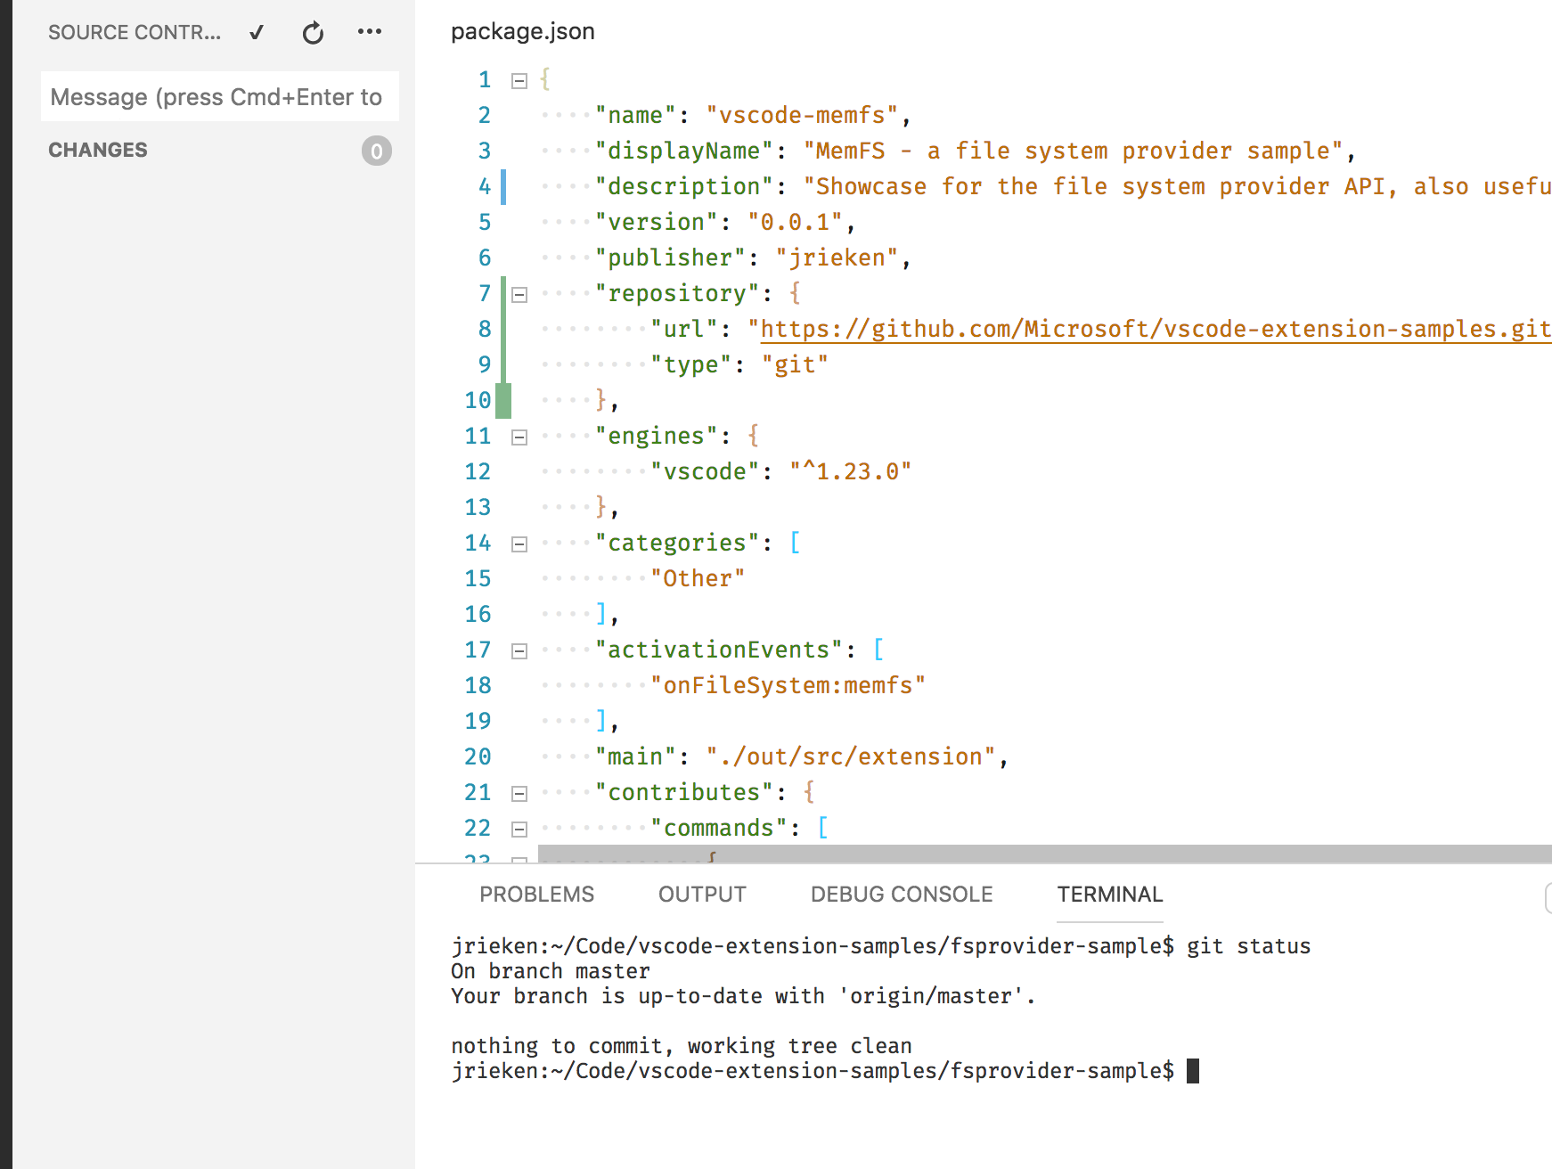Refresh source control with the sync icon
Screen dimensions: 1552x1169
tap(312, 32)
